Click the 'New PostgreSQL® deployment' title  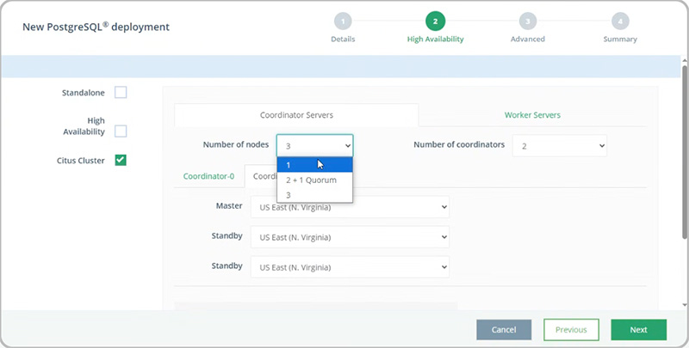[x=96, y=27]
